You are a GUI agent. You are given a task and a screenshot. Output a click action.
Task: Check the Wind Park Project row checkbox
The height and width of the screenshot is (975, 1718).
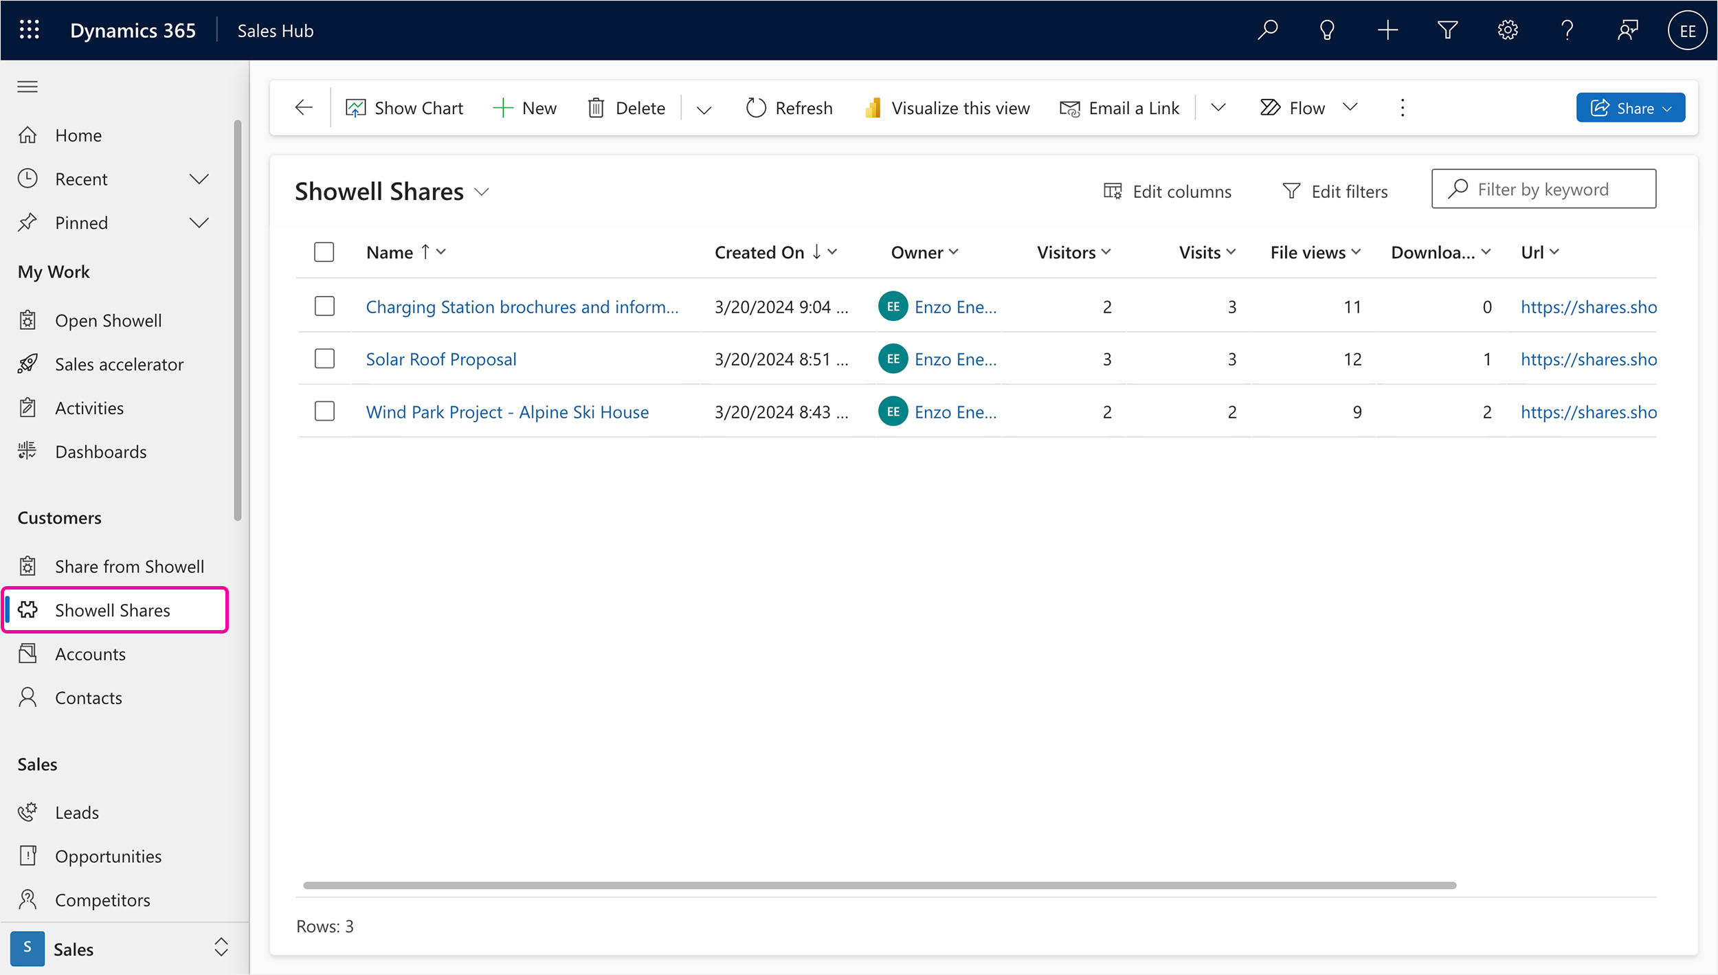coord(324,412)
